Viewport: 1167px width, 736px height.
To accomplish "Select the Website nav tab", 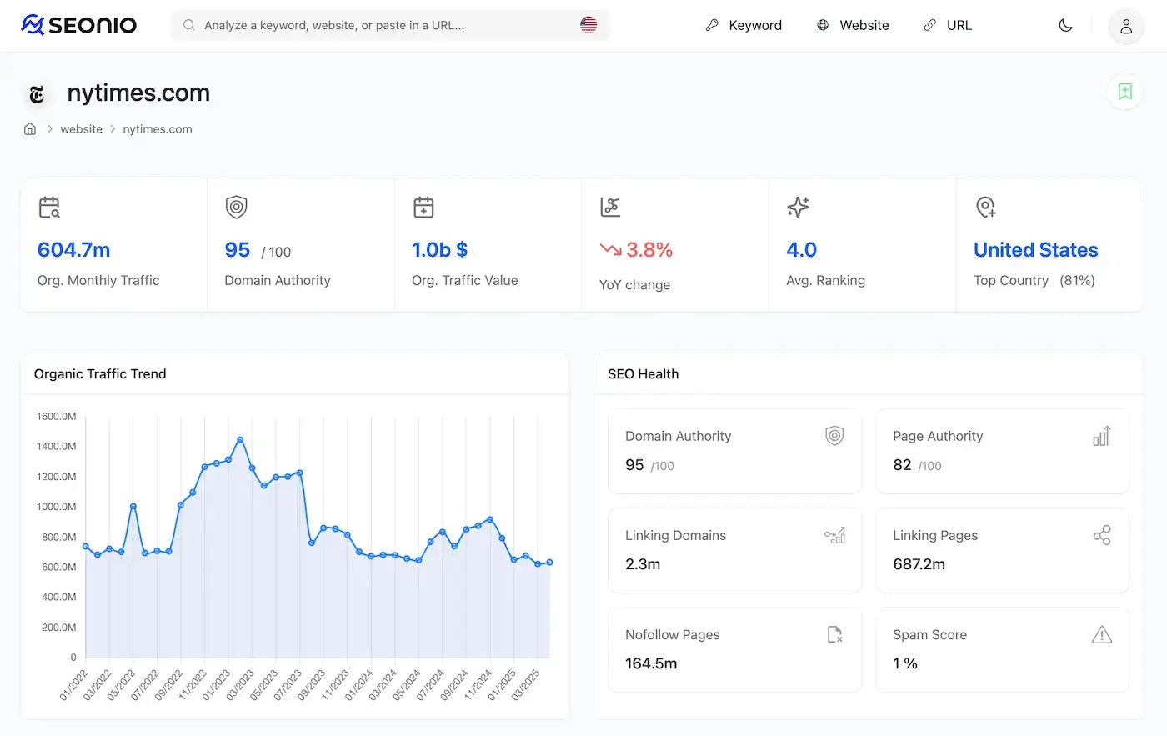I will 853,25.
